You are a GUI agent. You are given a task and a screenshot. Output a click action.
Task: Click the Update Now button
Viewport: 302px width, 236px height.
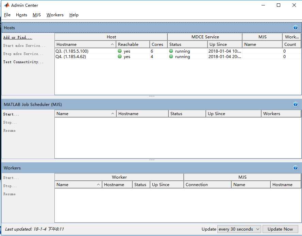click(x=280, y=229)
